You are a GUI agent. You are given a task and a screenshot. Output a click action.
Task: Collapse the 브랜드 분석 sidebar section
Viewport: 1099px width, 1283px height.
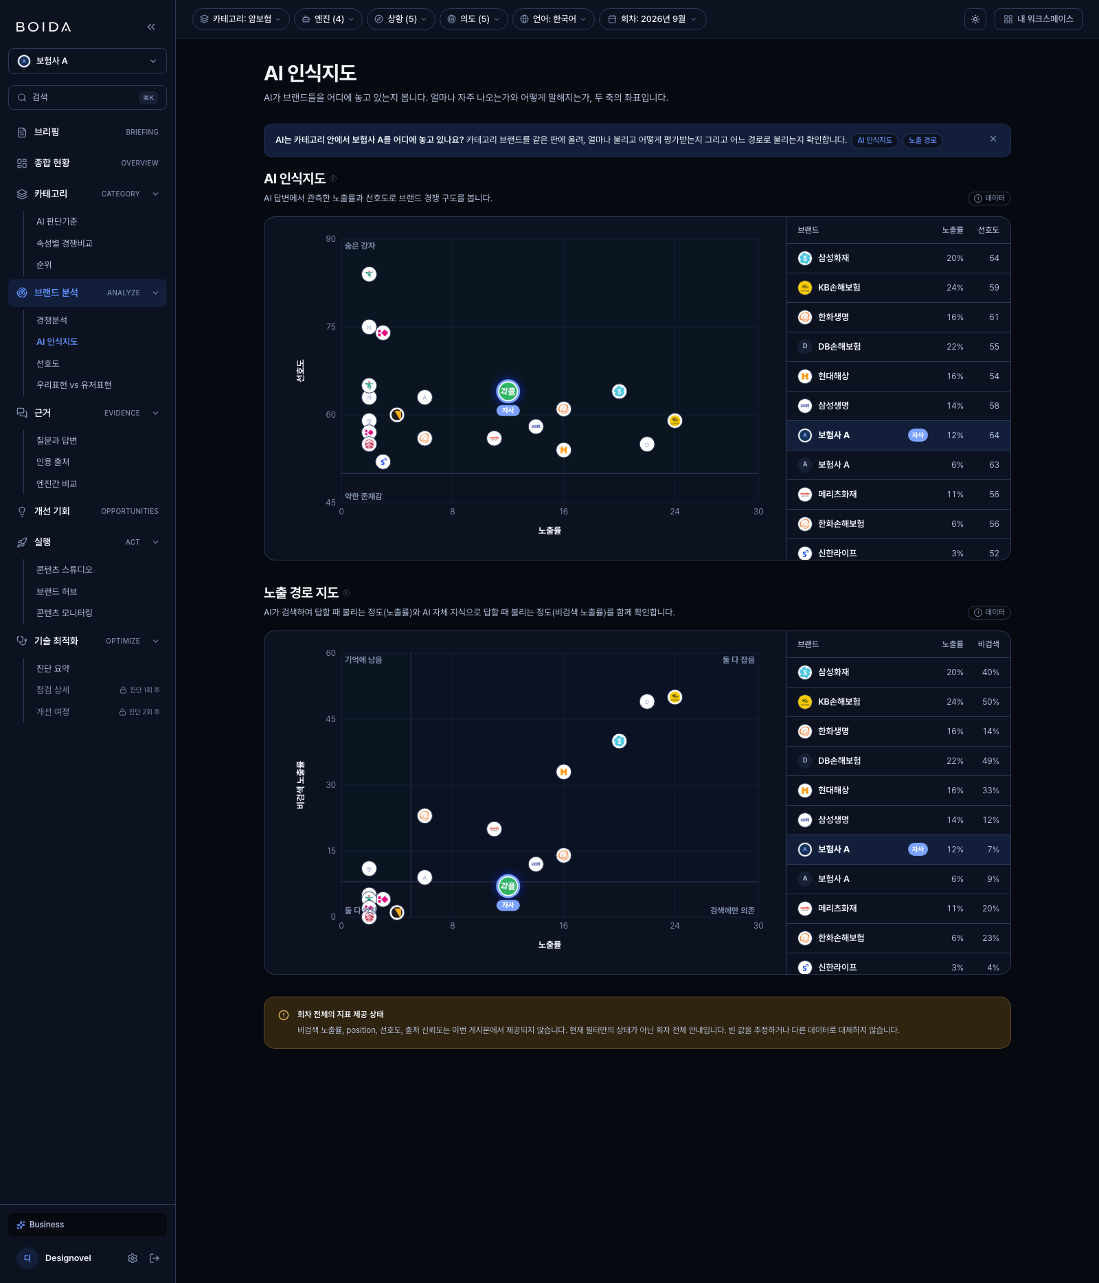[x=155, y=293]
